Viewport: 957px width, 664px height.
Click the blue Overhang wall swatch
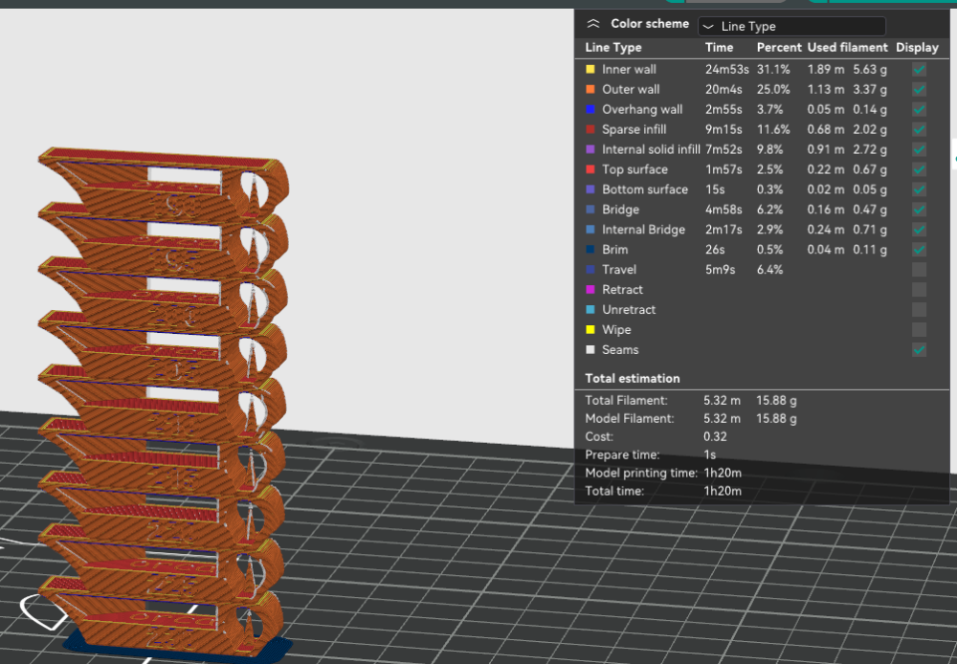(590, 110)
